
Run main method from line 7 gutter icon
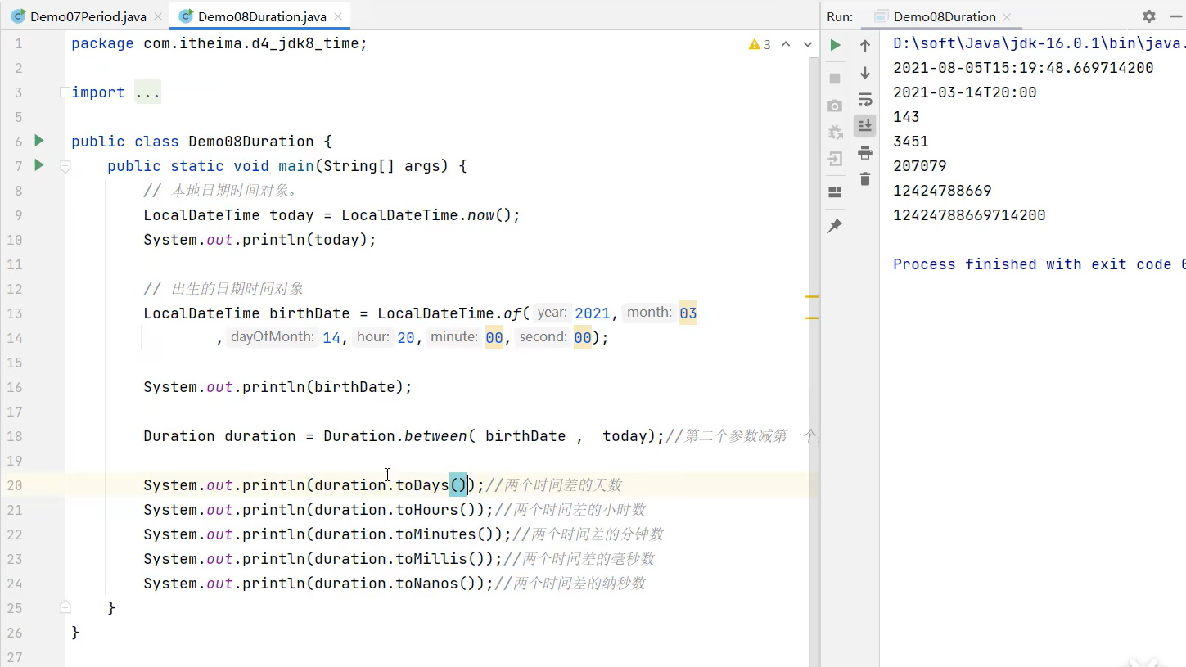click(x=38, y=165)
